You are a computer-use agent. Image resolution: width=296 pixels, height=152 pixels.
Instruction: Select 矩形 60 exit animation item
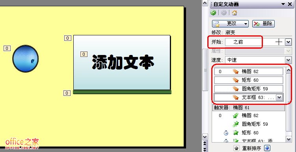[249, 80]
